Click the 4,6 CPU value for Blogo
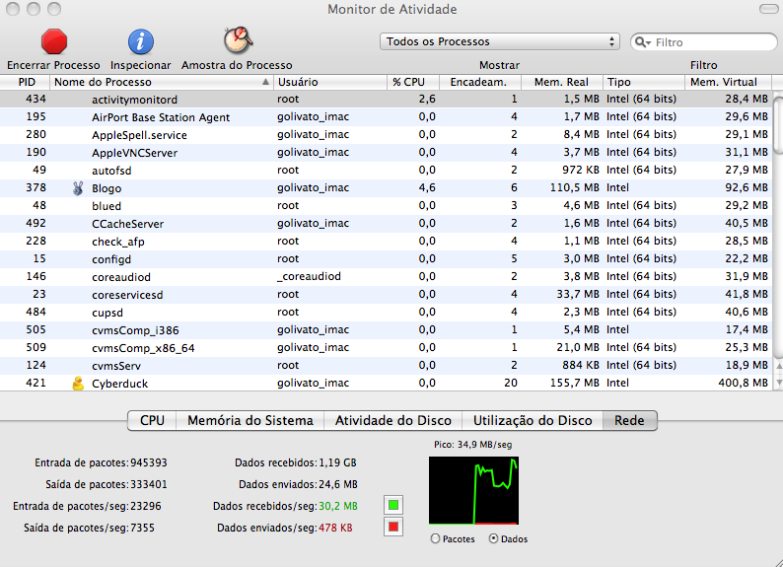 click(427, 187)
